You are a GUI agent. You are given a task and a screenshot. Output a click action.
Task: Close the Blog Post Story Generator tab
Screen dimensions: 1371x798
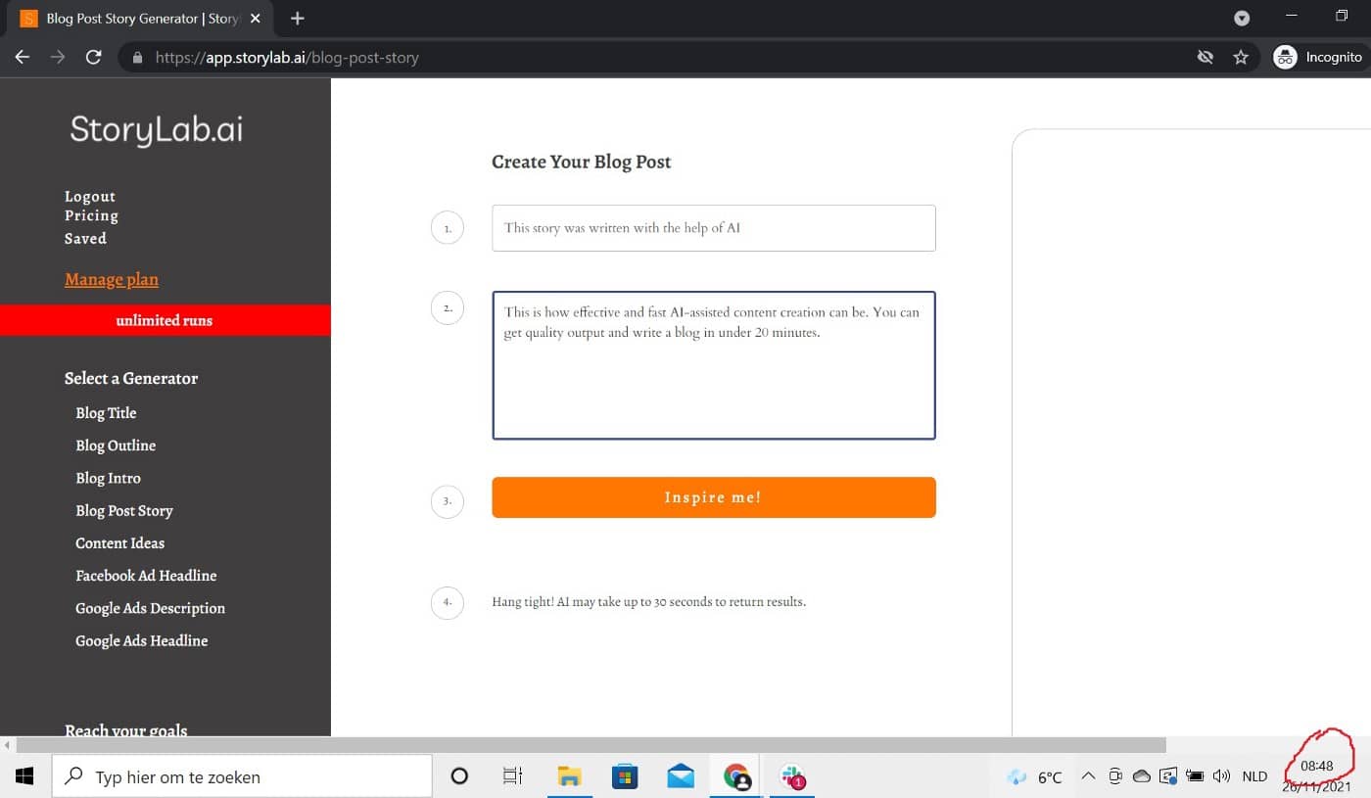[x=256, y=19]
